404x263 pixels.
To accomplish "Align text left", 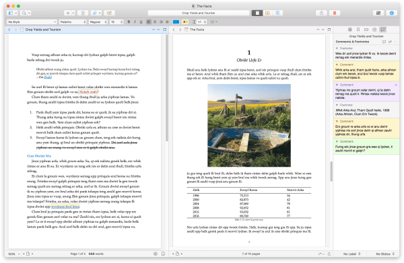I will [149, 22].
